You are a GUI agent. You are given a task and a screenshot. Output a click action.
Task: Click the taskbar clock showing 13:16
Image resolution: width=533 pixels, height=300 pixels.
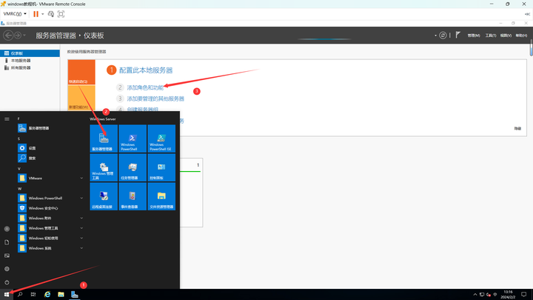coord(508,295)
